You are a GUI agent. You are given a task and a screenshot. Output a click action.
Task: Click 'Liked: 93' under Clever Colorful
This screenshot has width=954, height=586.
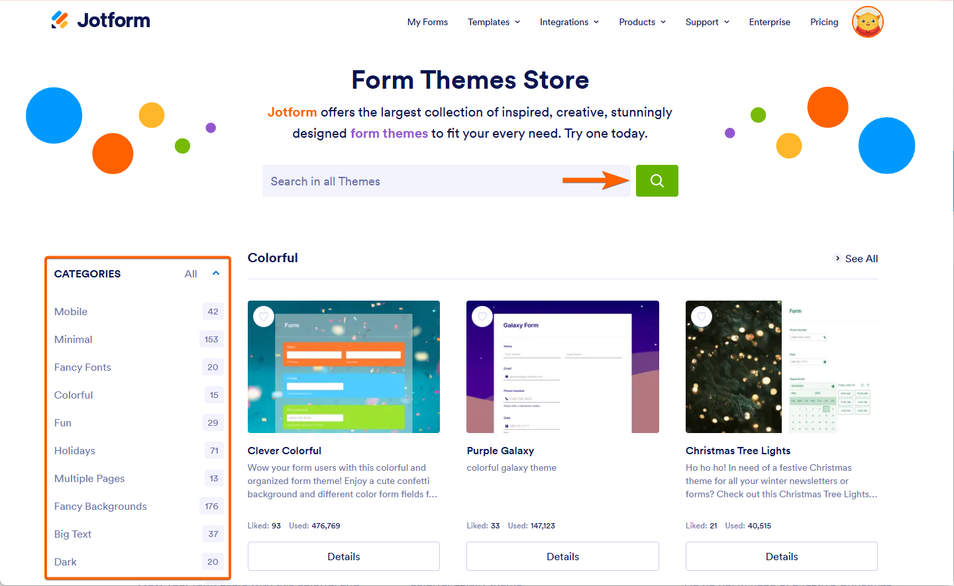[x=264, y=526]
